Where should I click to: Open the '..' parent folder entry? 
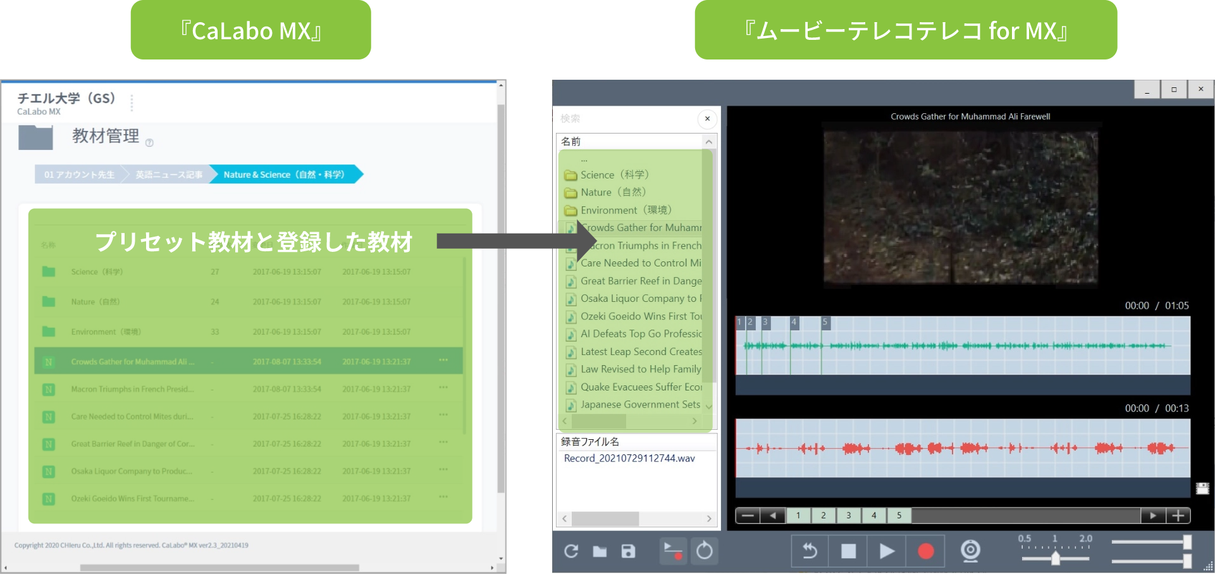point(584,159)
